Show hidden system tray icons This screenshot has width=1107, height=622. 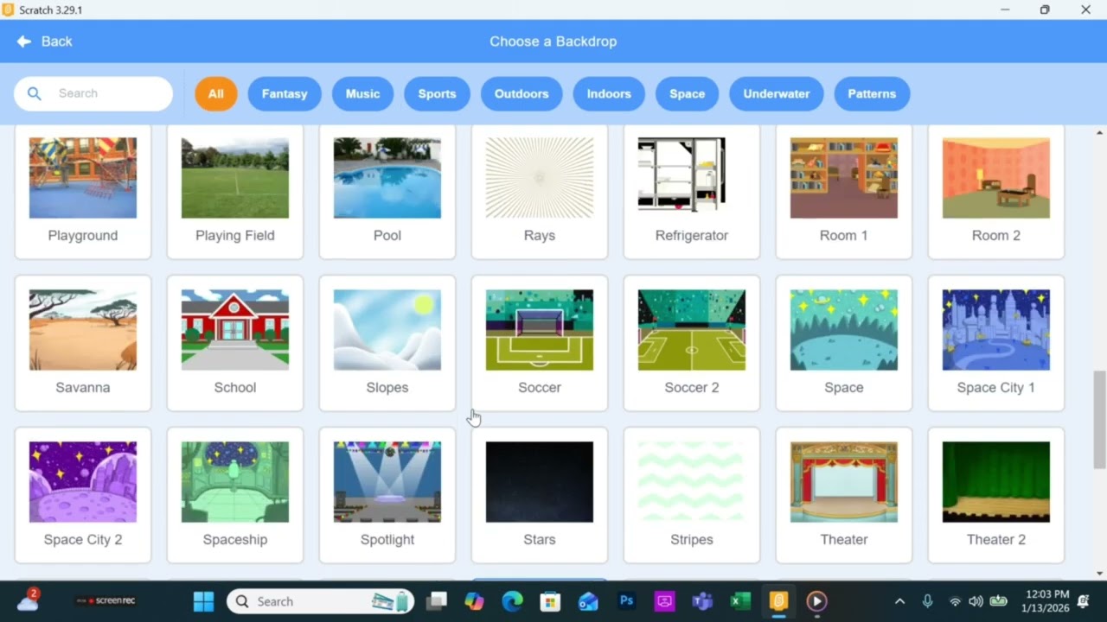899,601
